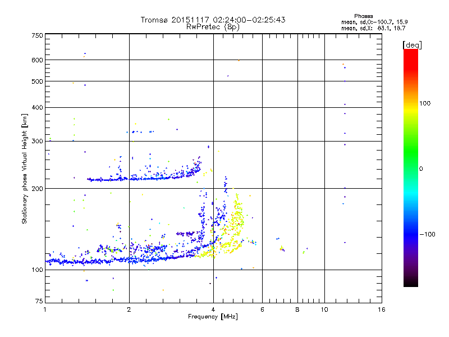
Task: Click the 'mean, sd,X: 83.1, 18.7' line
Action: (x=373, y=28)
